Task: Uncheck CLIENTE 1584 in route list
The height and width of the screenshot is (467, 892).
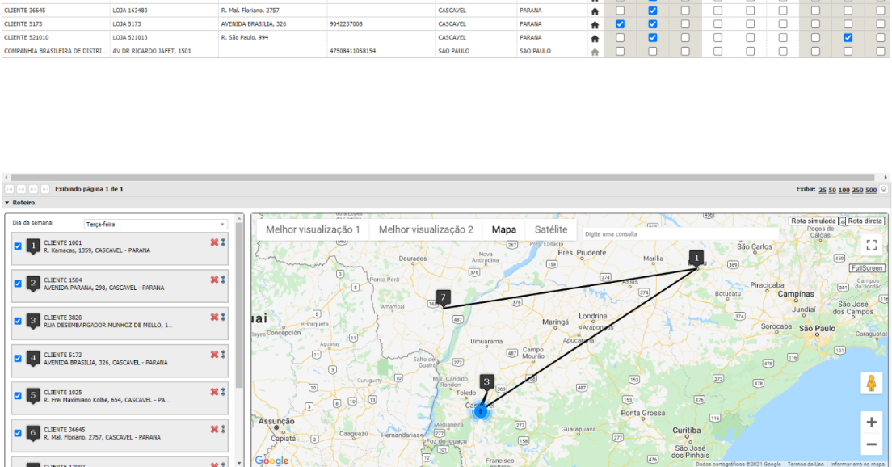Action: coord(18,284)
